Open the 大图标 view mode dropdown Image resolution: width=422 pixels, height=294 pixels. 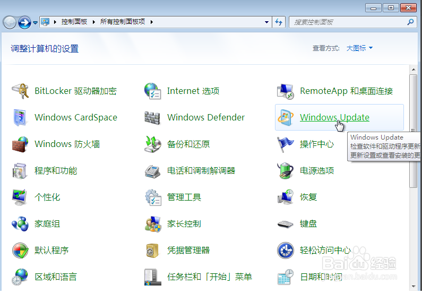(x=359, y=48)
